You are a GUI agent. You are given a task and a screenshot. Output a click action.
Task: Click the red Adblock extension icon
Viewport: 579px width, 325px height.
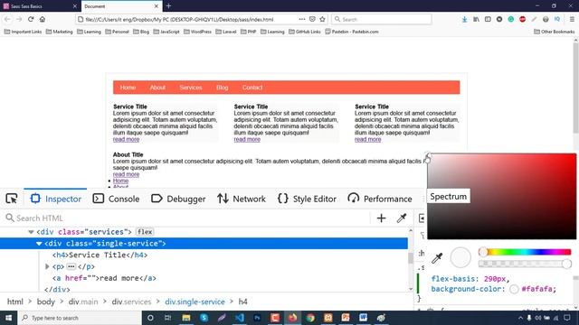(523, 19)
